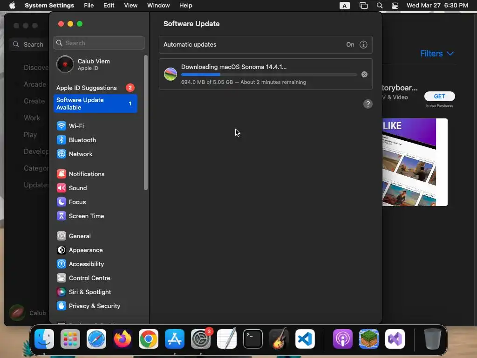
Task: Click Automatic updates On row
Action: click(266, 45)
